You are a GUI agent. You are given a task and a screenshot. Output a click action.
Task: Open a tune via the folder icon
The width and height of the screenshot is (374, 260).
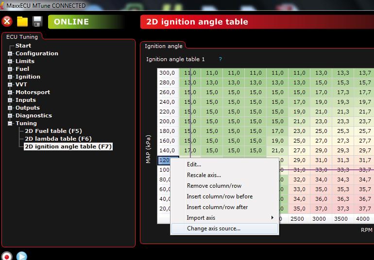(x=22, y=22)
